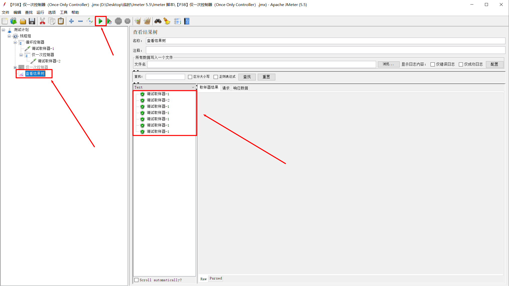Collapse the 循环控制器 tree node

[x=15, y=42]
